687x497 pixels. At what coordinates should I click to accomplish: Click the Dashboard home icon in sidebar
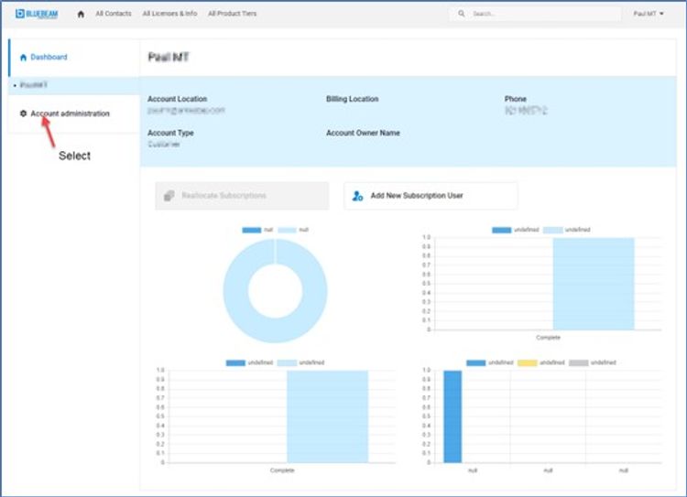coord(23,58)
